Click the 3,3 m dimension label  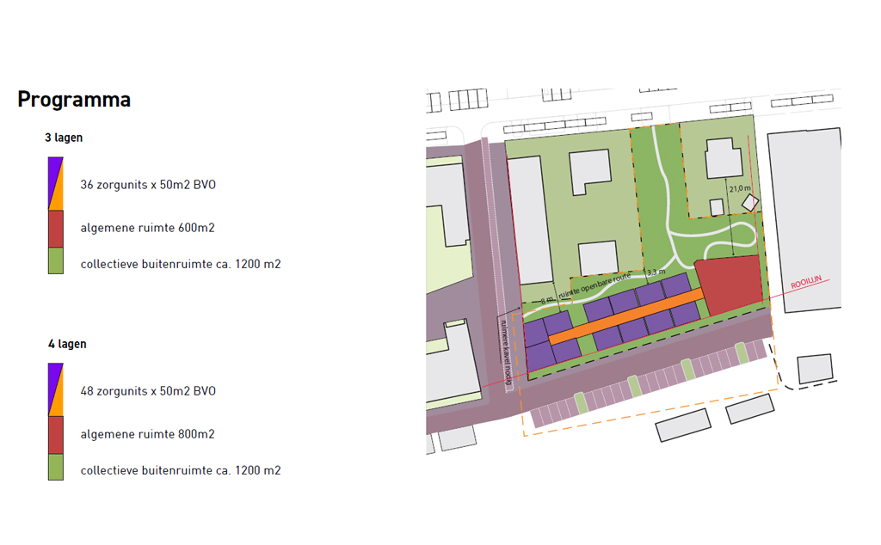pyautogui.click(x=656, y=272)
